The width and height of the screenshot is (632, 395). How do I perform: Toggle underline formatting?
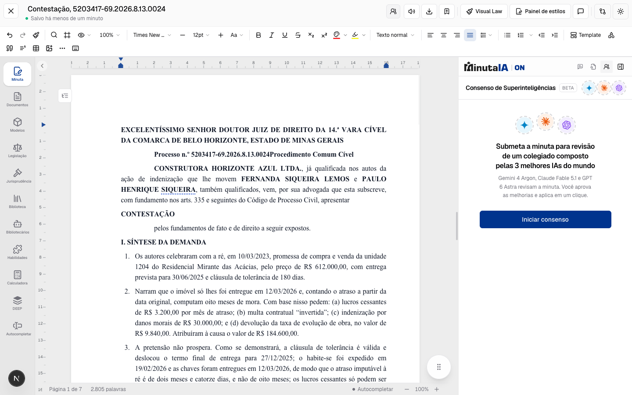285,35
